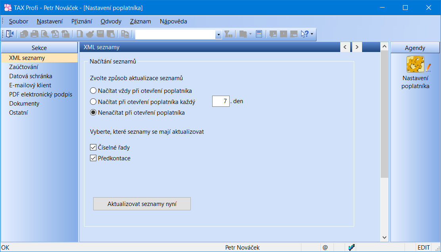This screenshot has height=252, width=441.
Task: Click 'Aktualizovat seznamy nyní' button
Action: tap(142, 204)
